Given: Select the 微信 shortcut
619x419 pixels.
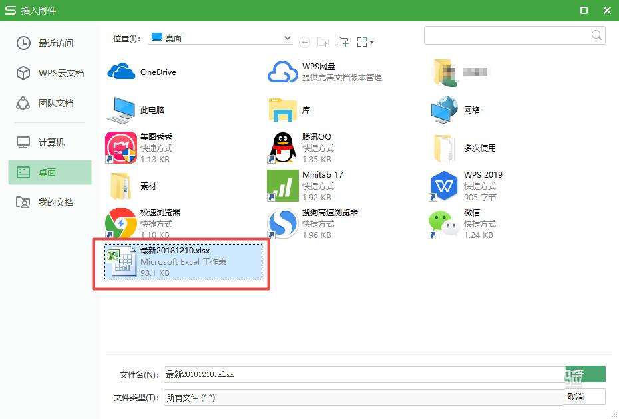Looking at the screenshot, I should click(x=461, y=223).
